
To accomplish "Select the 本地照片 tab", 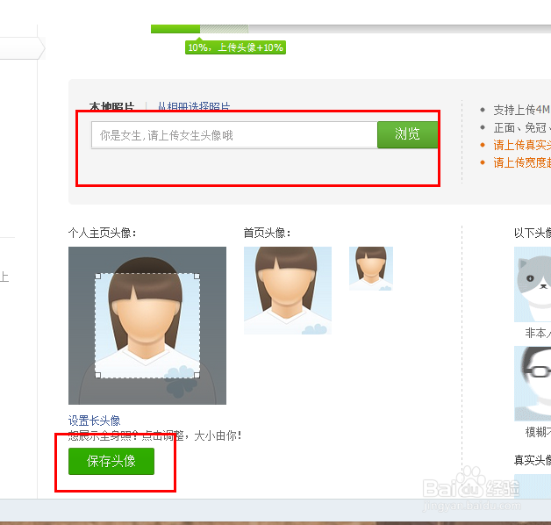I will click(111, 106).
